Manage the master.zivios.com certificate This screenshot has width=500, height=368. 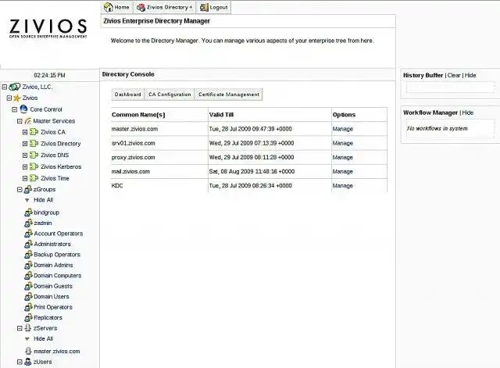342,129
